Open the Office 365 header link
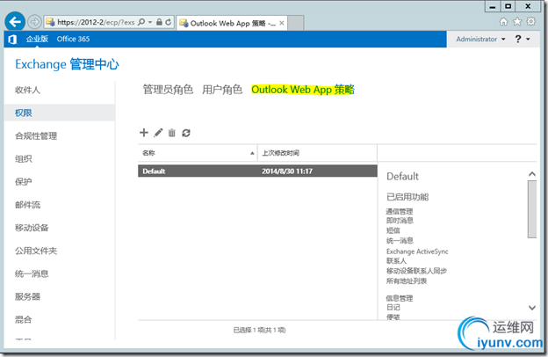Image resolution: width=548 pixels, height=357 pixels. point(73,39)
